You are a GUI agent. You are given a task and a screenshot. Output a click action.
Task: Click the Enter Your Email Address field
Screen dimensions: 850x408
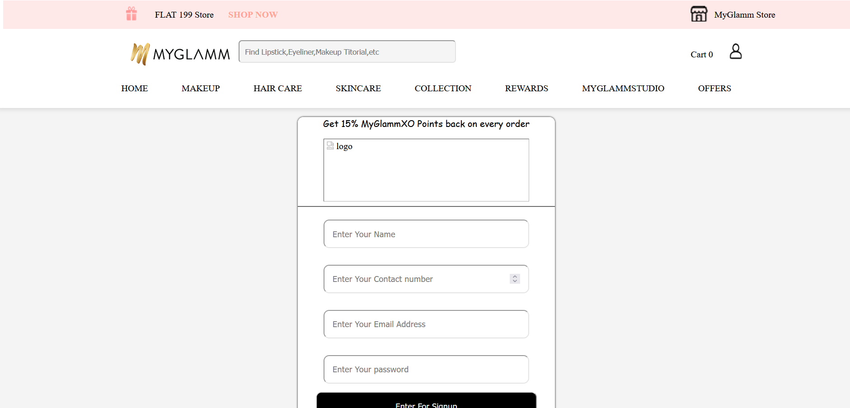click(x=426, y=324)
